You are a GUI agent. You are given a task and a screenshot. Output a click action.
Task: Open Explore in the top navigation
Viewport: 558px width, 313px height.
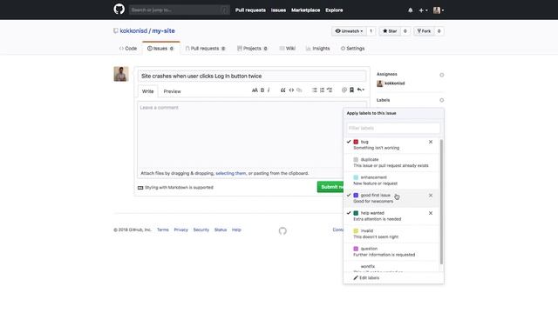point(334,10)
